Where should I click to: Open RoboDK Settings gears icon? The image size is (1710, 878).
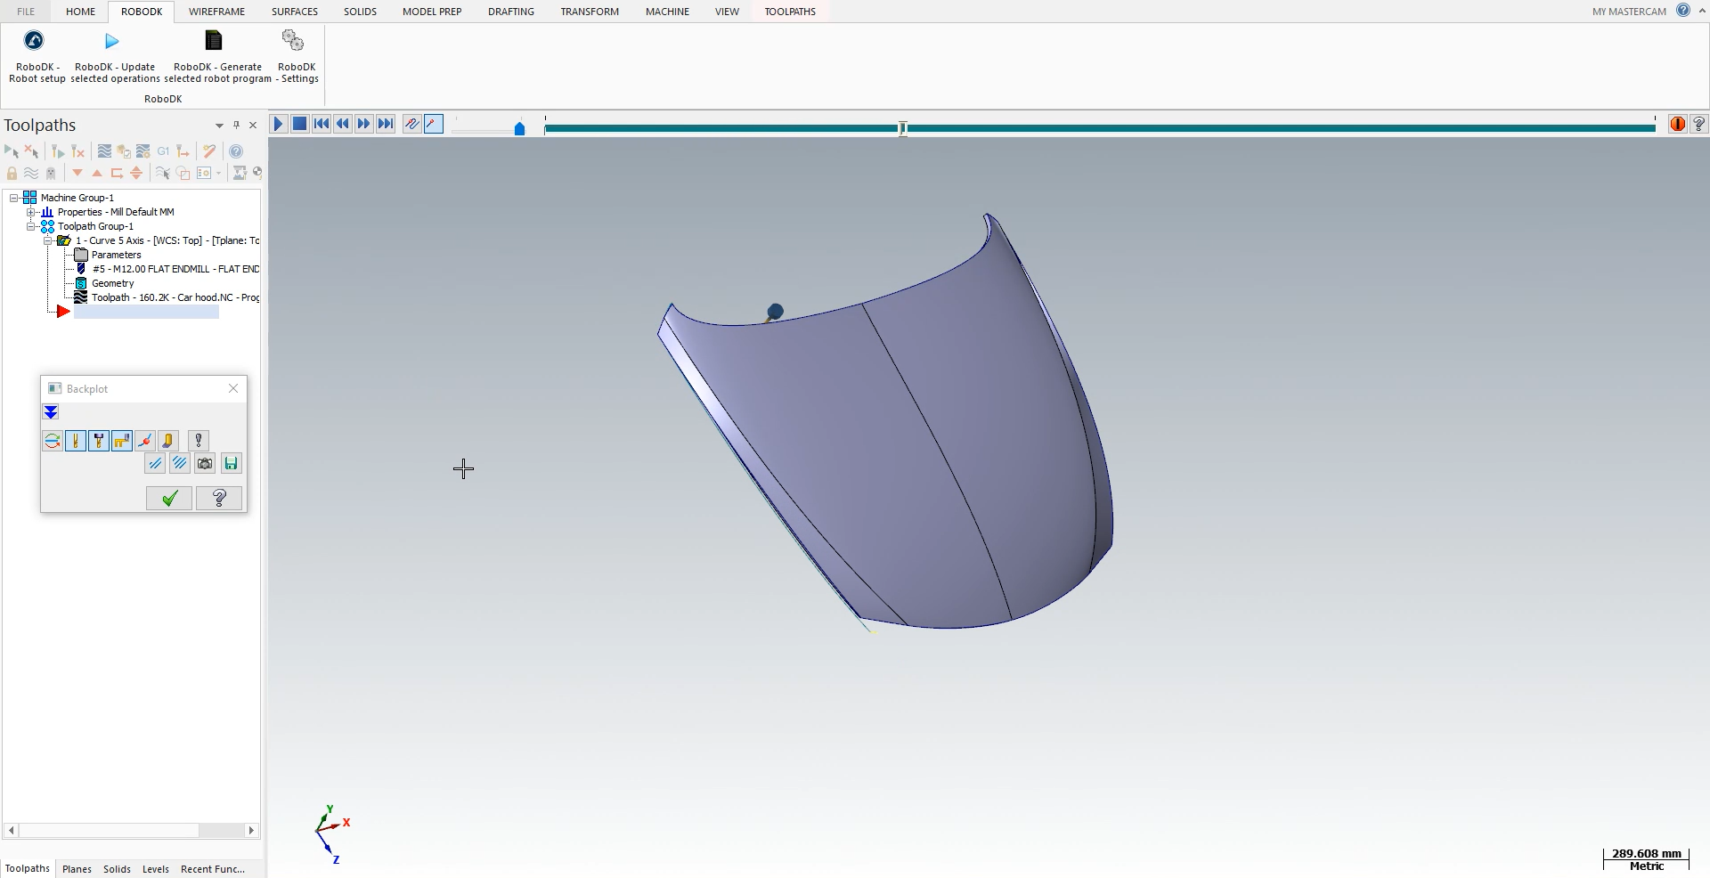point(295,55)
